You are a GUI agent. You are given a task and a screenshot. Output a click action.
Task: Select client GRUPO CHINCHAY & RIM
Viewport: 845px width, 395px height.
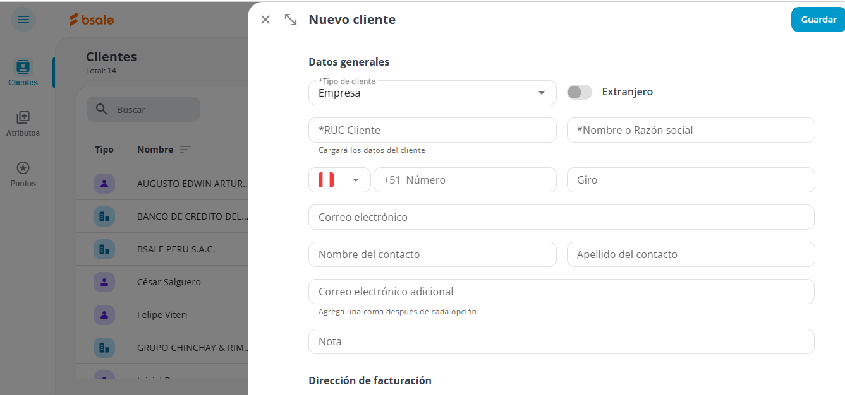point(193,347)
